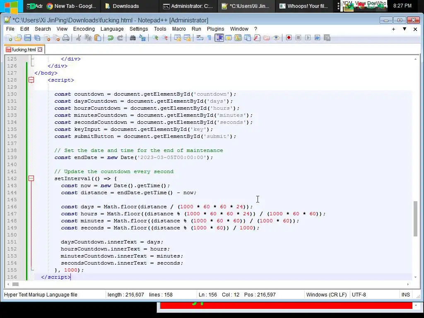Screen dimensions: 424x318
Task: Toggle word wrap toolbar button
Action: pyautogui.click(x=200, y=38)
